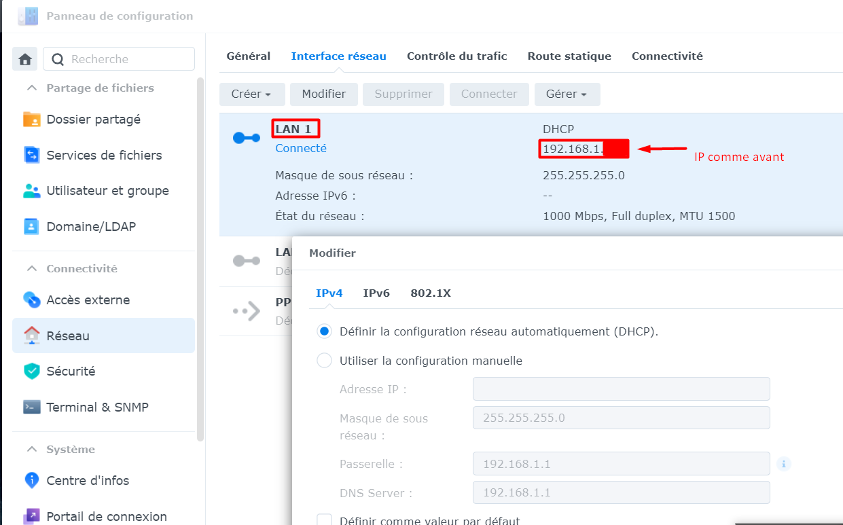
Task: Click the search magnifier icon
Action: point(58,59)
